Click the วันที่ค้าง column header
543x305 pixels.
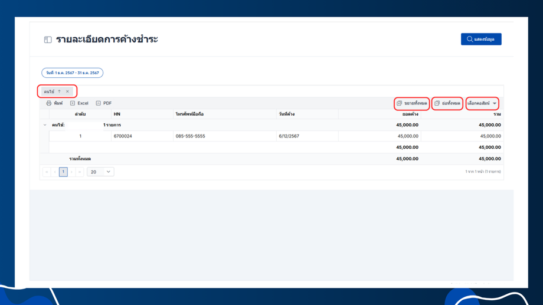[307, 114]
